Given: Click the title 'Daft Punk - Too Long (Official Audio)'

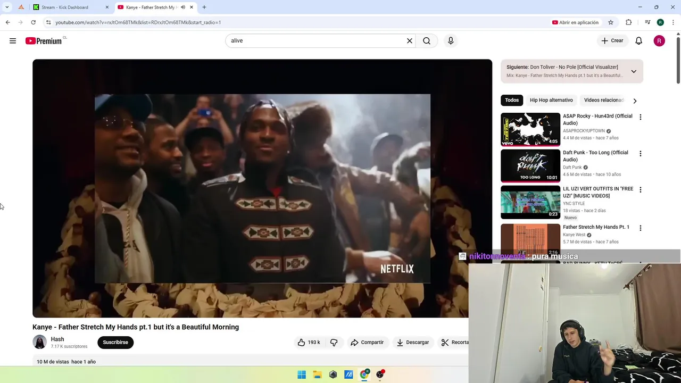Looking at the screenshot, I should 595,156.
